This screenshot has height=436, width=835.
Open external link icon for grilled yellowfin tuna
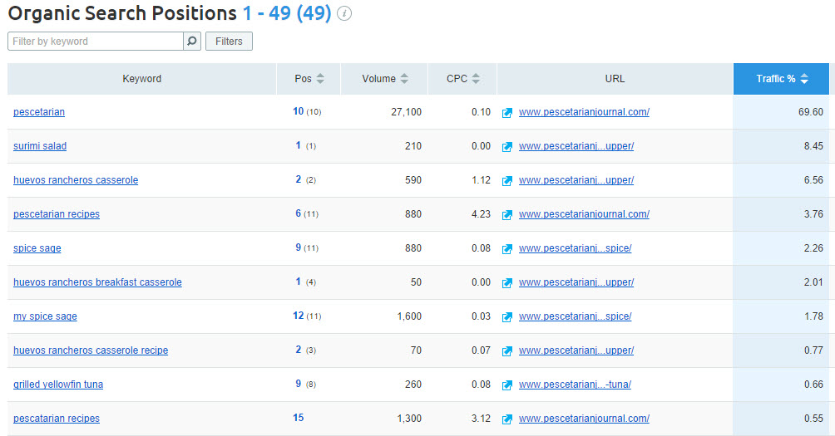pos(506,385)
